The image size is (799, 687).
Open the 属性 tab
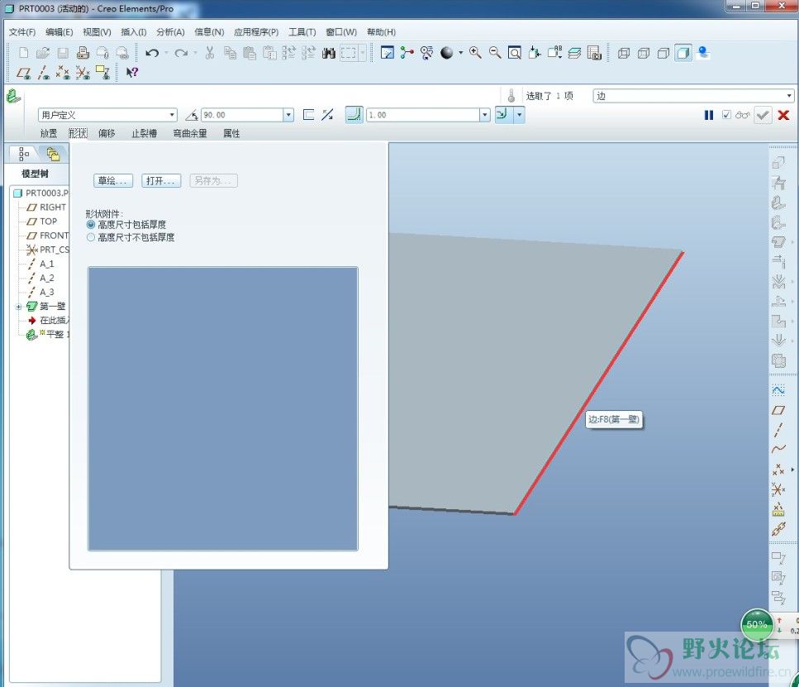(x=231, y=134)
